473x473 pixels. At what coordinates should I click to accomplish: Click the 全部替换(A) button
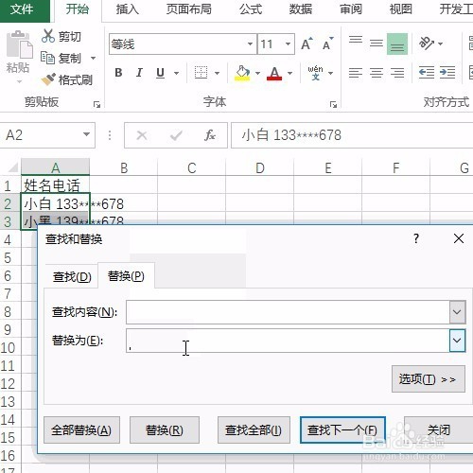click(81, 430)
